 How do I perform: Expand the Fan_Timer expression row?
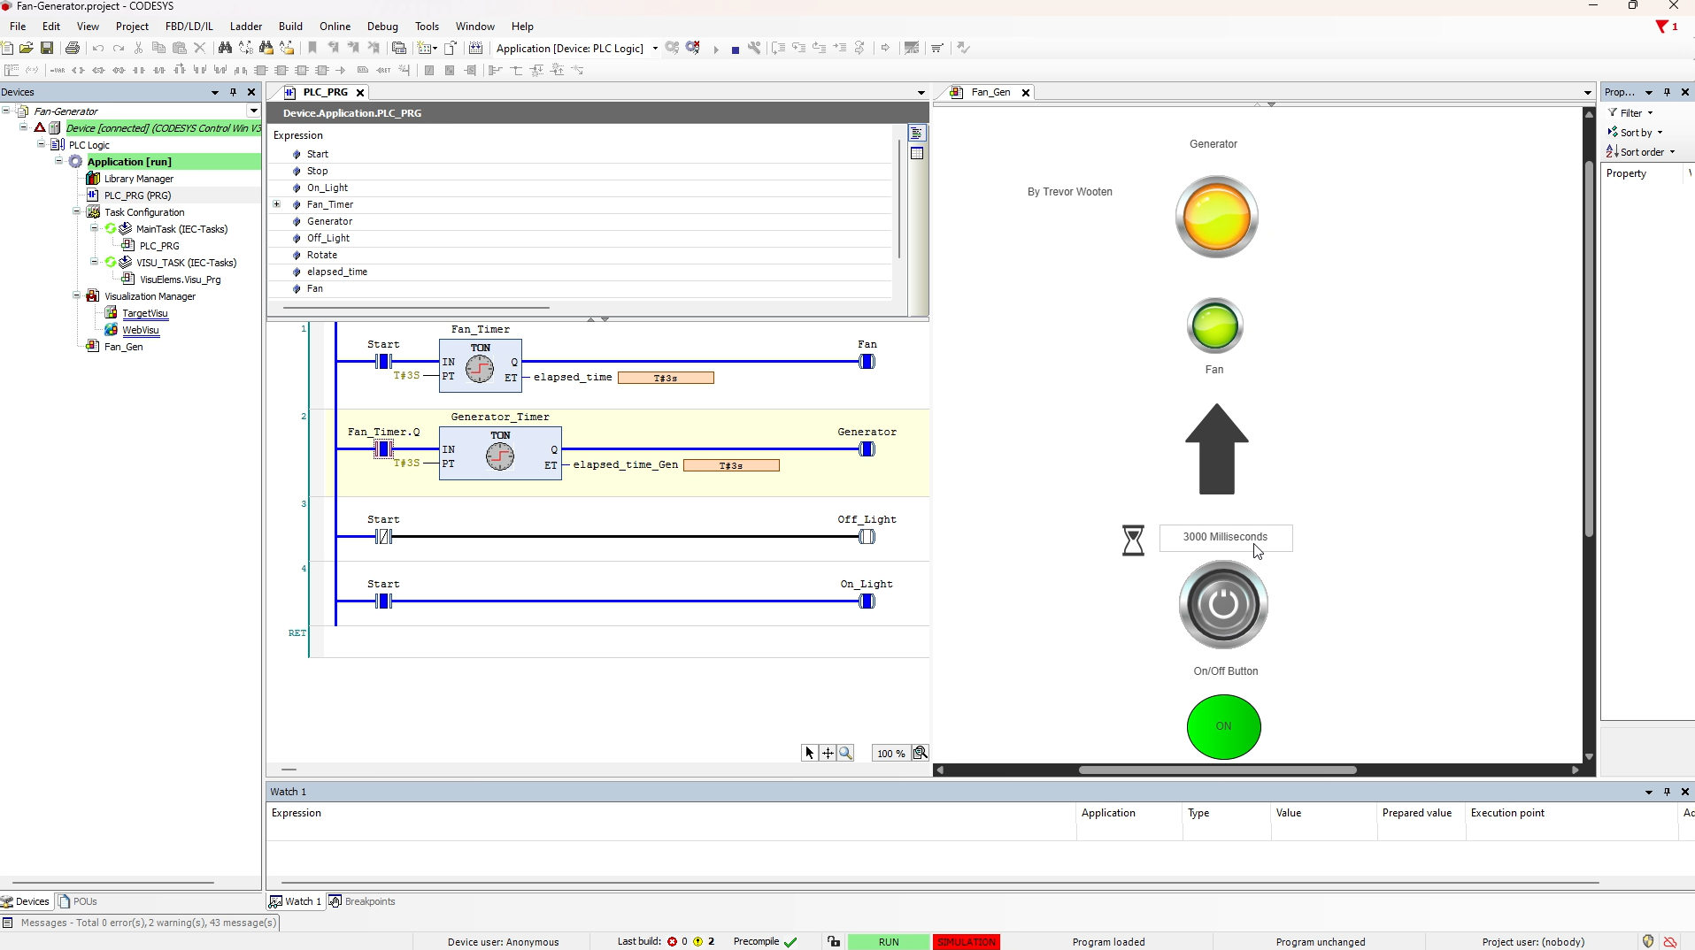pos(277,204)
